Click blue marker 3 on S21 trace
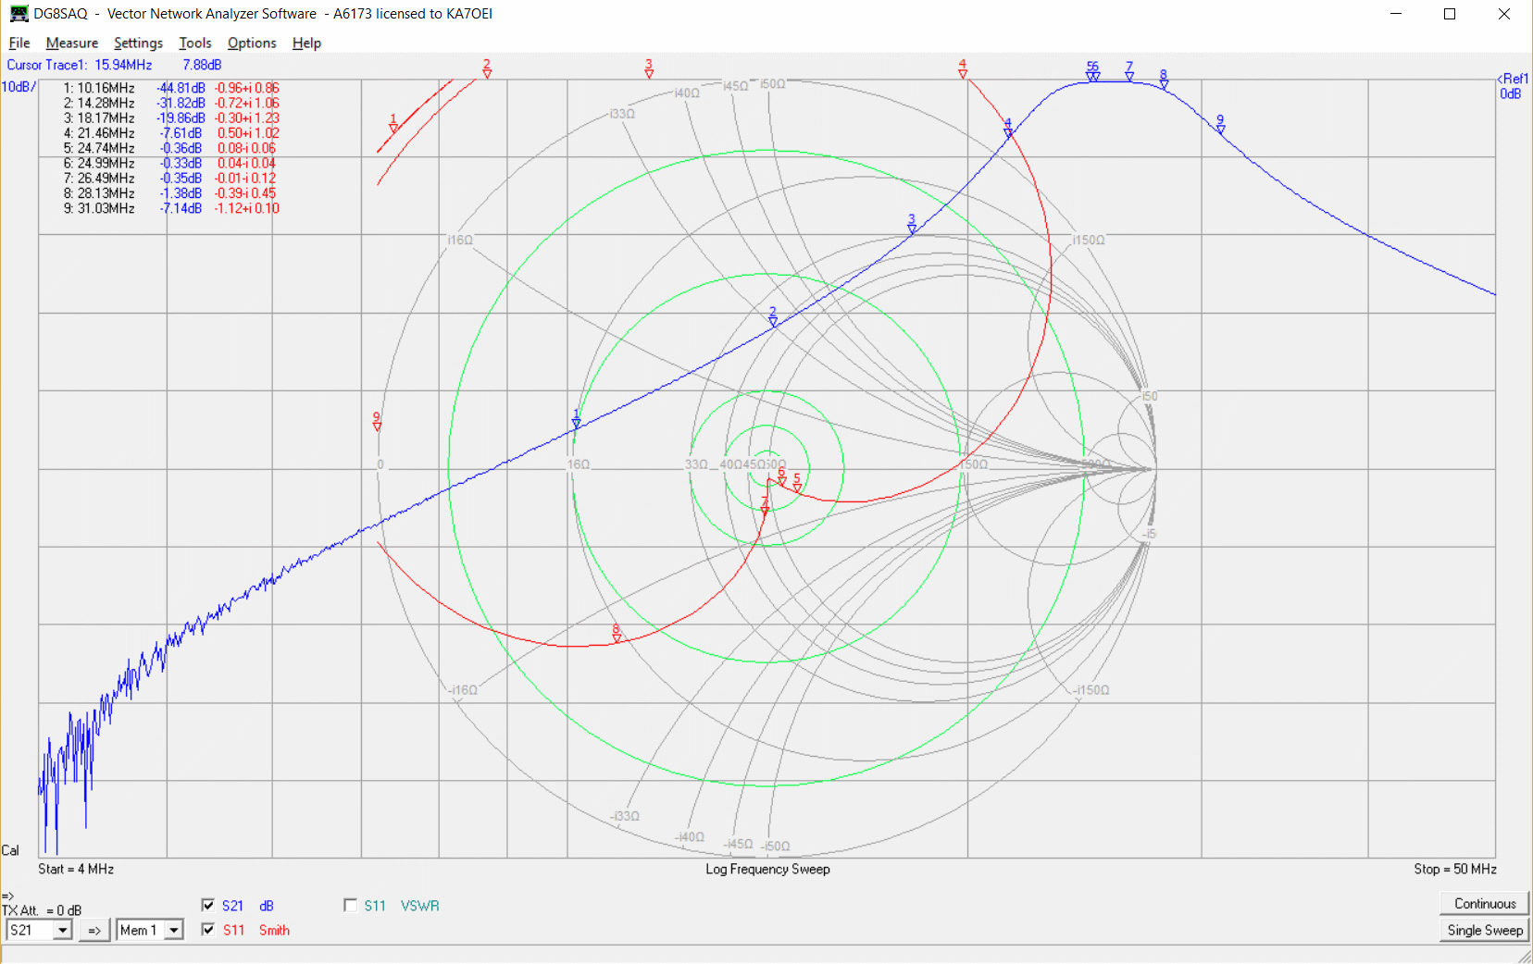 pyautogui.click(x=912, y=225)
